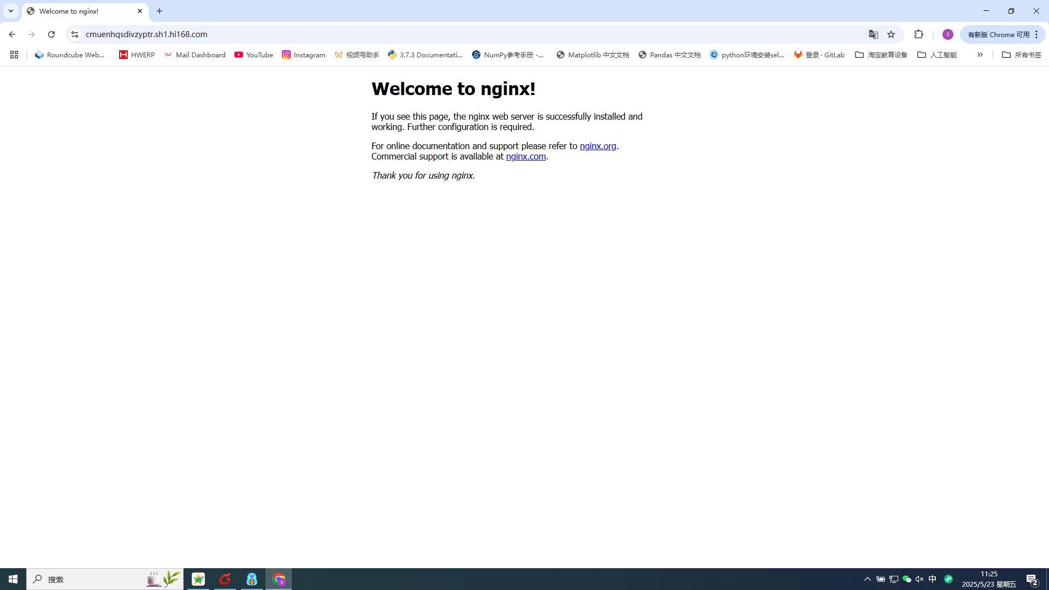View site information icon beside URL

click(x=75, y=34)
